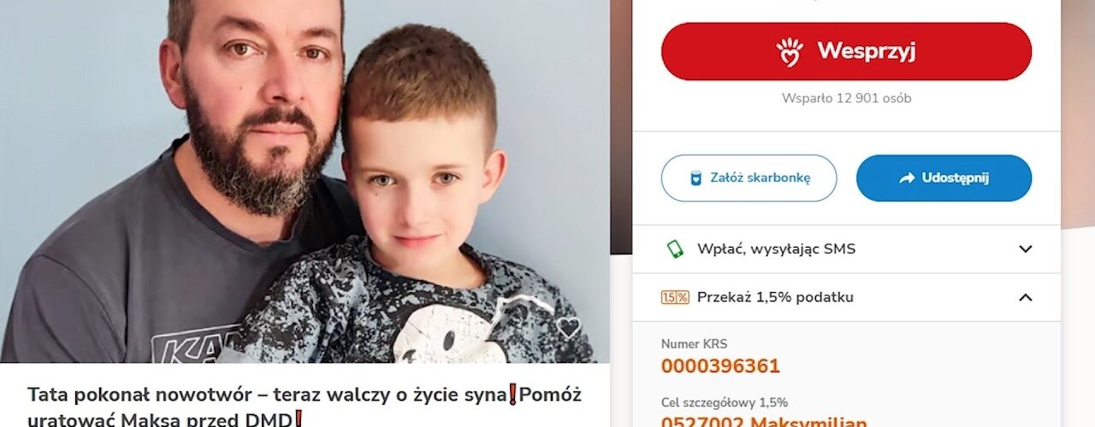
Task: Click the share arrow icon in Udostępnij
Action: (x=907, y=178)
